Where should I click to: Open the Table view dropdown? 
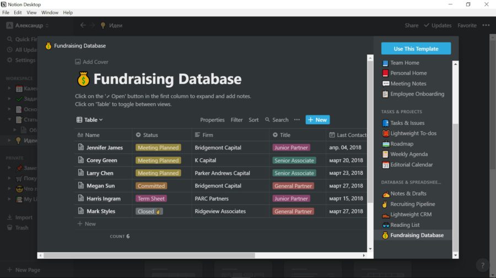90,120
